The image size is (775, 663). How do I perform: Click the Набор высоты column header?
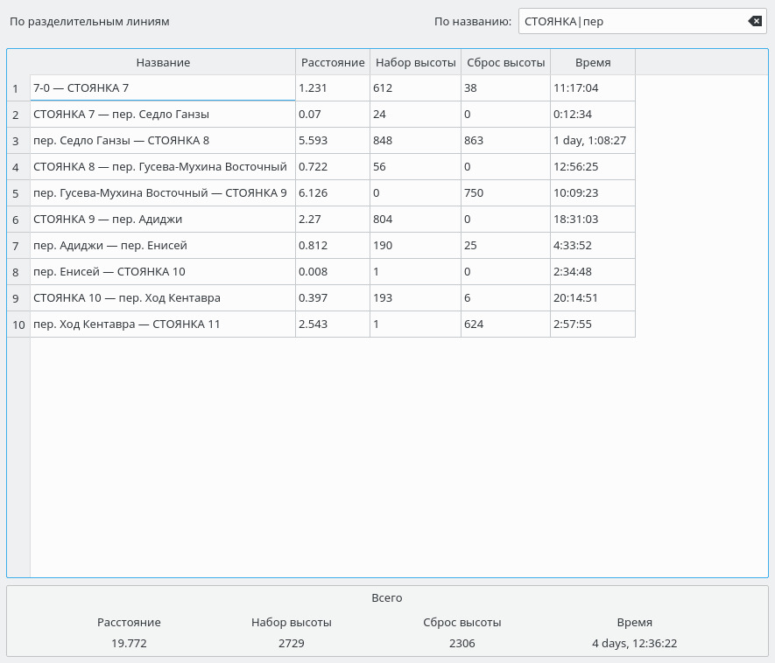coord(416,62)
